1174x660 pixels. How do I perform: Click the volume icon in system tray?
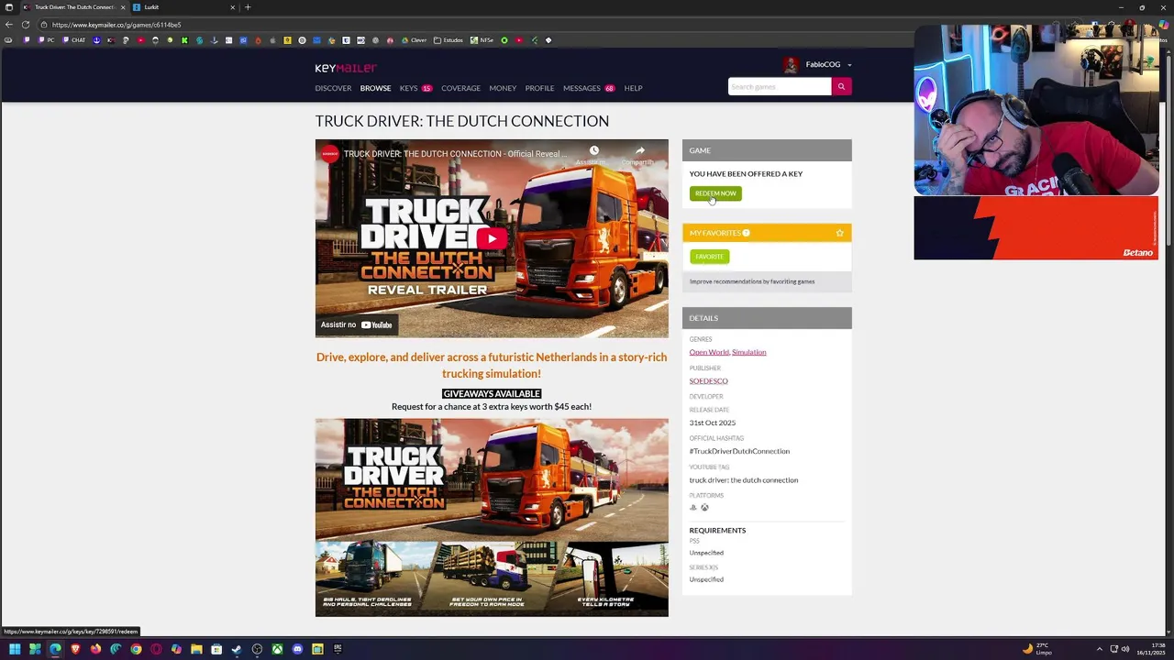[1125, 649]
